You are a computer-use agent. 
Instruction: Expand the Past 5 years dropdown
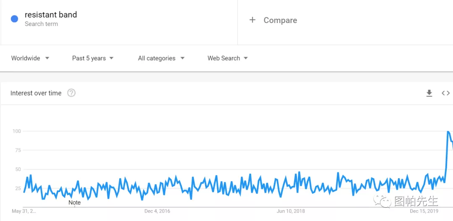pyautogui.click(x=93, y=58)
